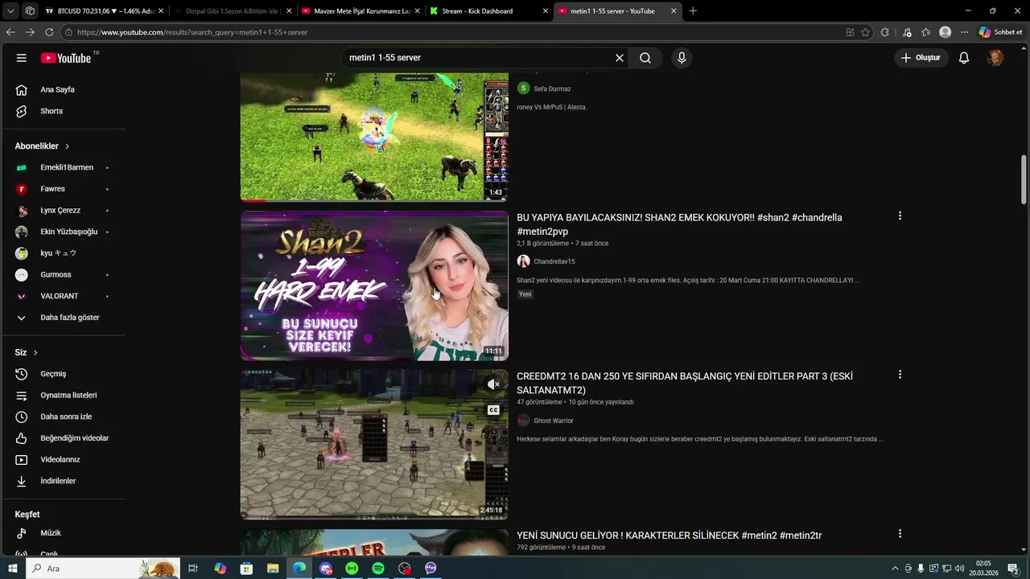Start voice search with microphone icon
1030x579 pixels.
pos(682,58)
